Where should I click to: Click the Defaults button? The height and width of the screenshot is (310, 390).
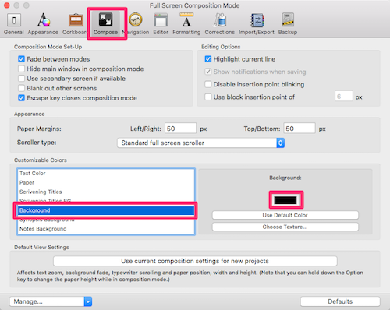pos(340,301)
